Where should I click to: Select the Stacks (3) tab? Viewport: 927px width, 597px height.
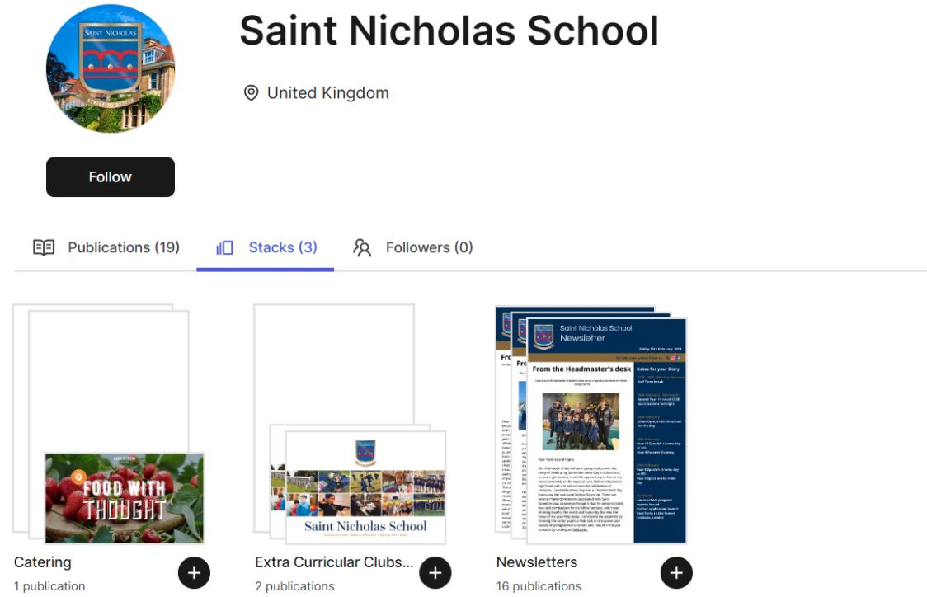tap(266, 247)
